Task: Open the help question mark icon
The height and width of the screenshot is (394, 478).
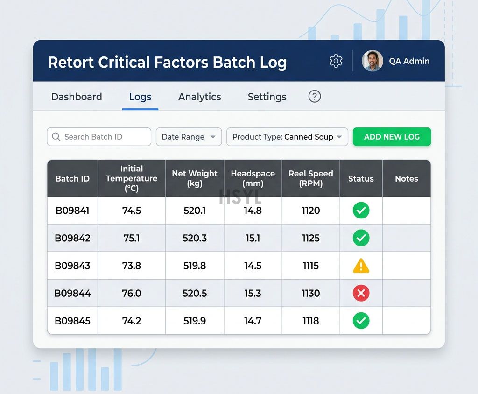Action: (314, 97)
